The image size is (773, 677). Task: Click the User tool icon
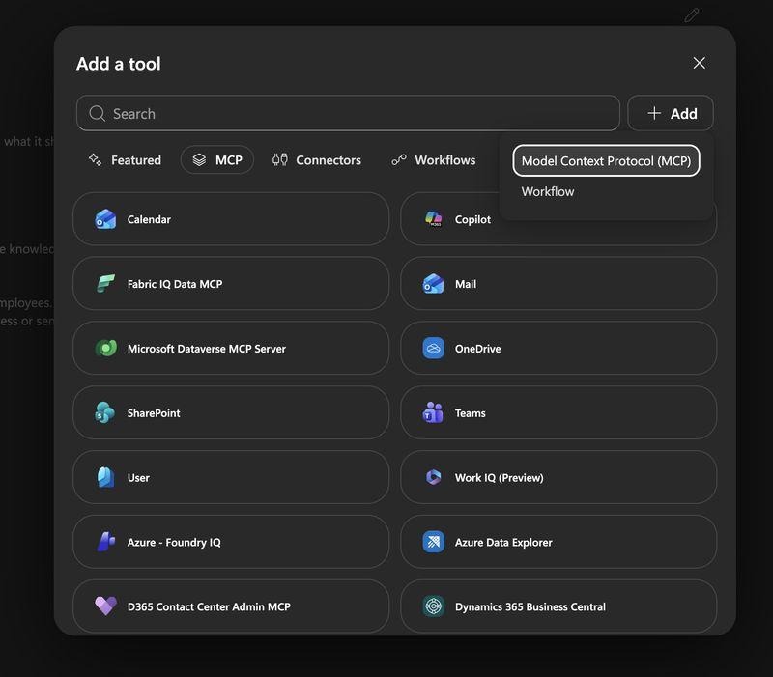[x=105, y=477]
